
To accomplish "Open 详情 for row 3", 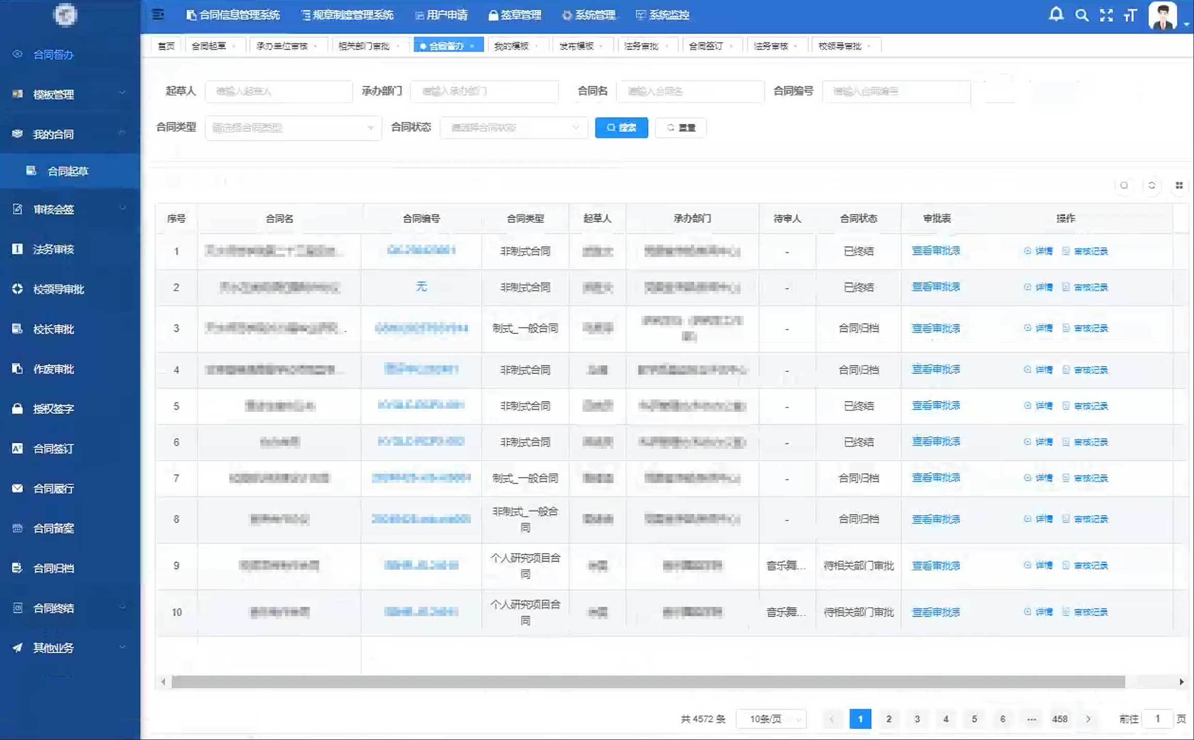I will click(x=1038, y=328).
